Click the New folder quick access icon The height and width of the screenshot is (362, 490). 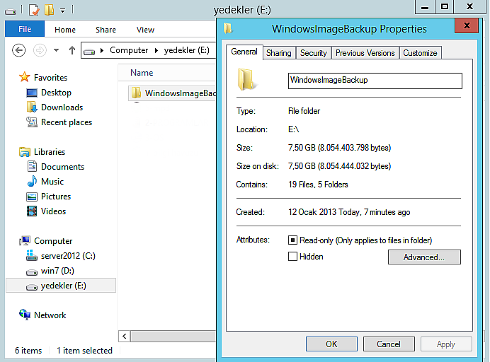click(x=49, y=10)
